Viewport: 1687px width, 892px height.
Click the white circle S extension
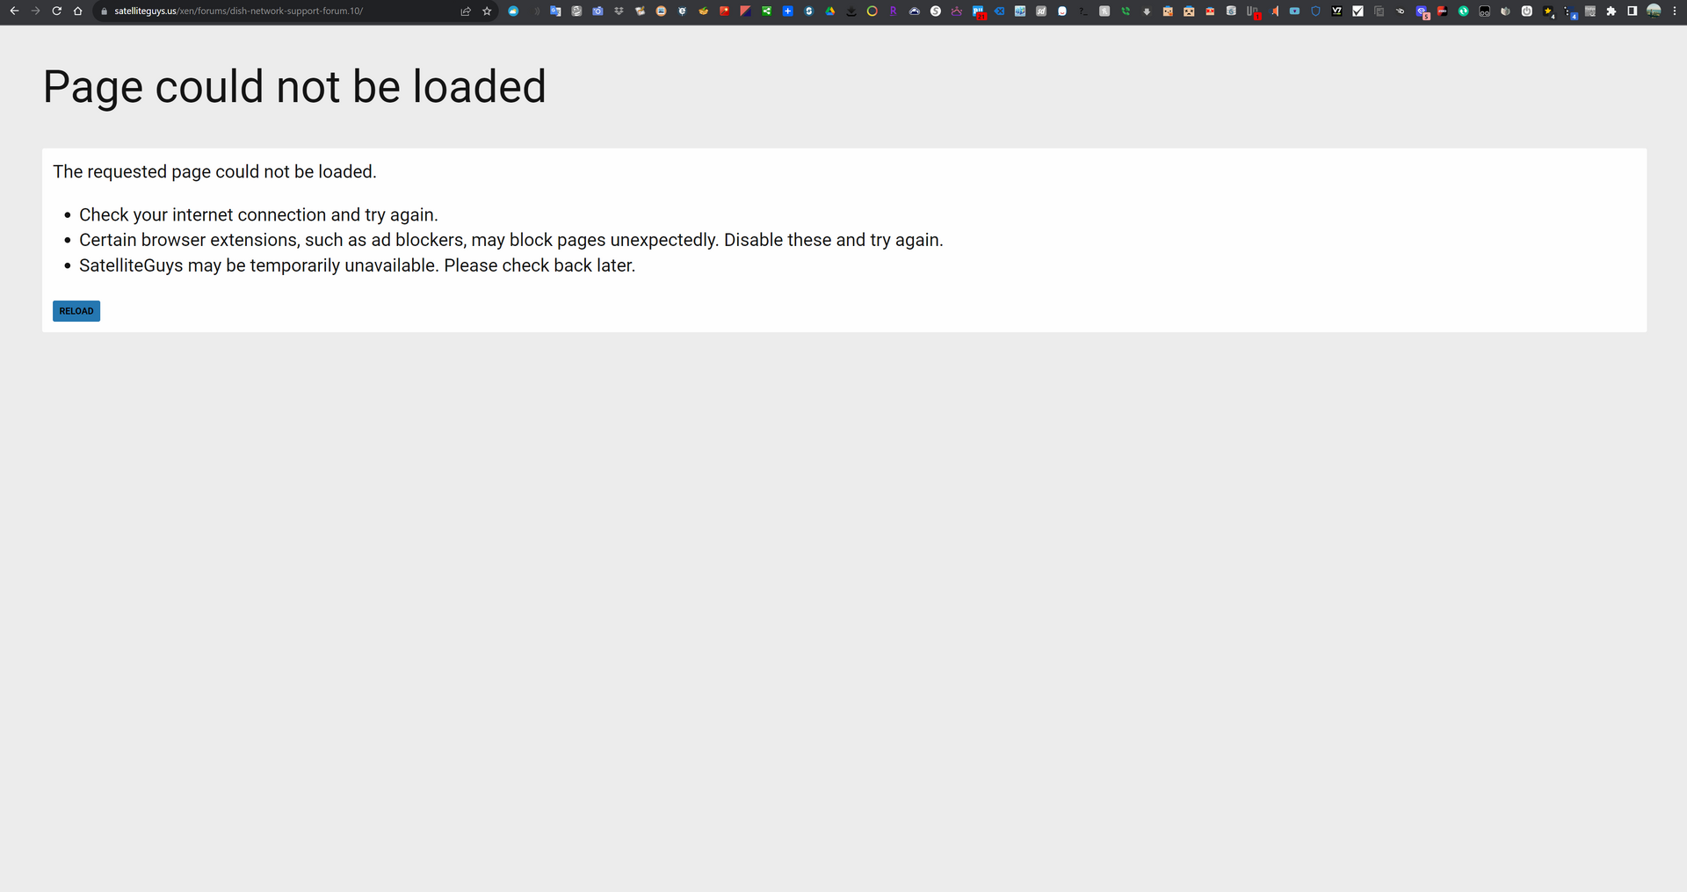click(936, 11)
